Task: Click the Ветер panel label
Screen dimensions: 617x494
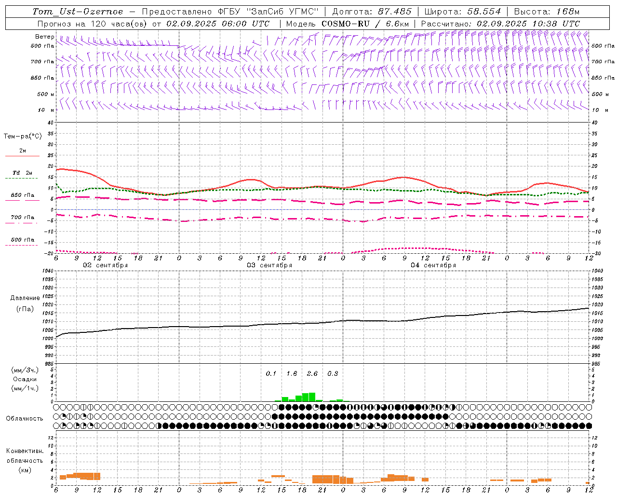Action: point(44,37)
